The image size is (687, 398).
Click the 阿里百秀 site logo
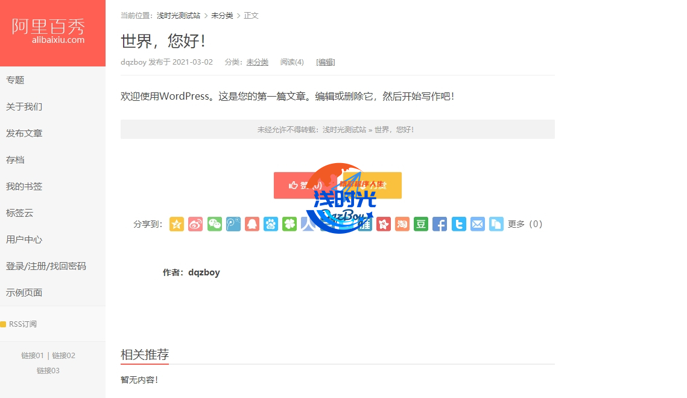pos(48,31)
